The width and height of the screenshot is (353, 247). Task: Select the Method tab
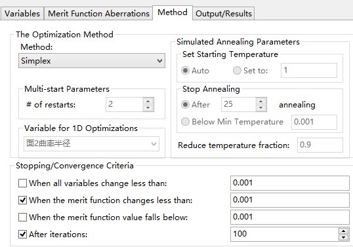pyautogui.click(x=173, y=12)
